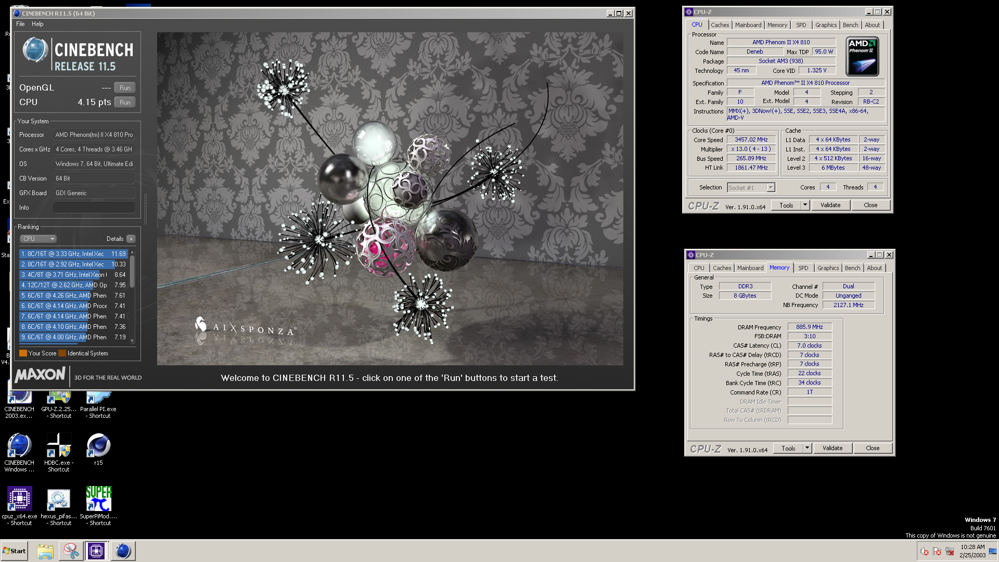
Task: Open the Start menu
Action: pyautogui.click(x=14, y=551)
